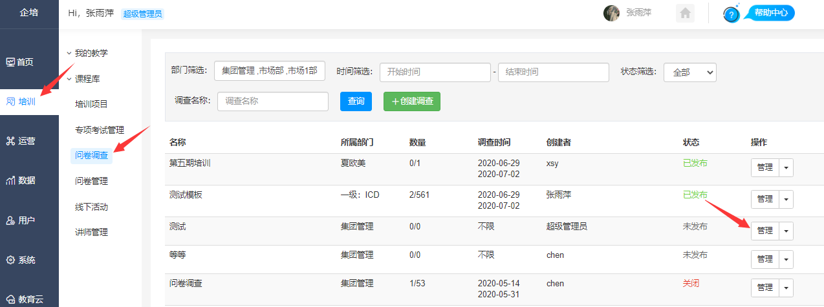Open the 状态筛选 status dropdown

click(x=689, y=72)
